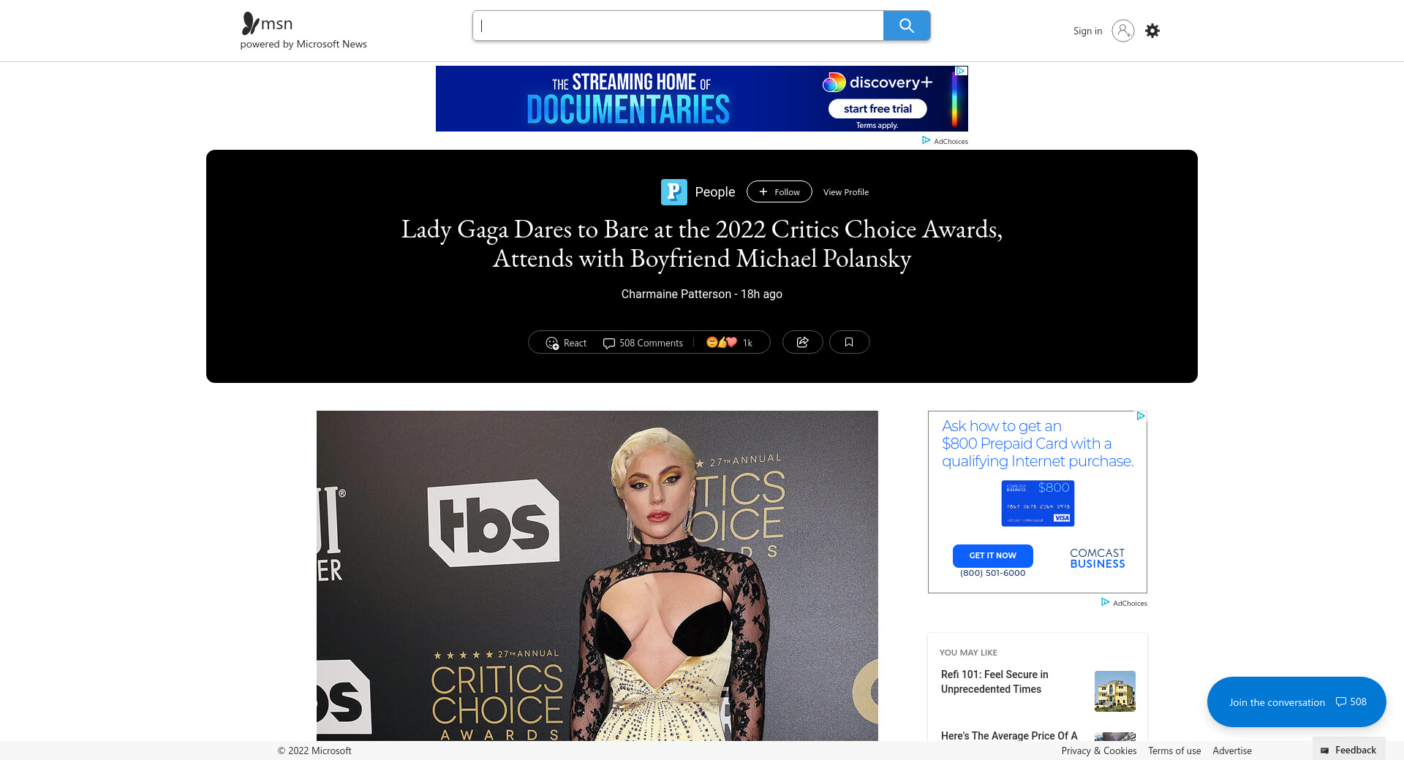Click the Lady Gaga article photo
Image resolution: width=1404 pixels, height=760 pixels.
click(x=597, y=576)
